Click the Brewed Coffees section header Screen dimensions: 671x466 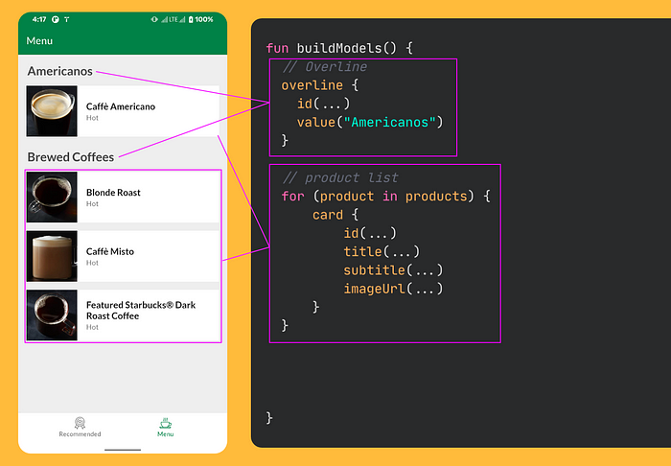71,157
